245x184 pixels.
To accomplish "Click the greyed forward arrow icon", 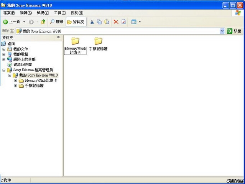I will click(x=31, y=22).
